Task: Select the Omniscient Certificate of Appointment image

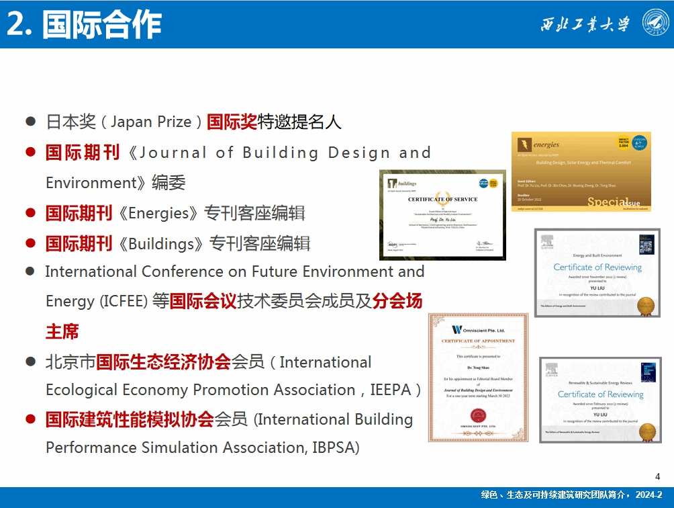Action: tap(478, 377)
